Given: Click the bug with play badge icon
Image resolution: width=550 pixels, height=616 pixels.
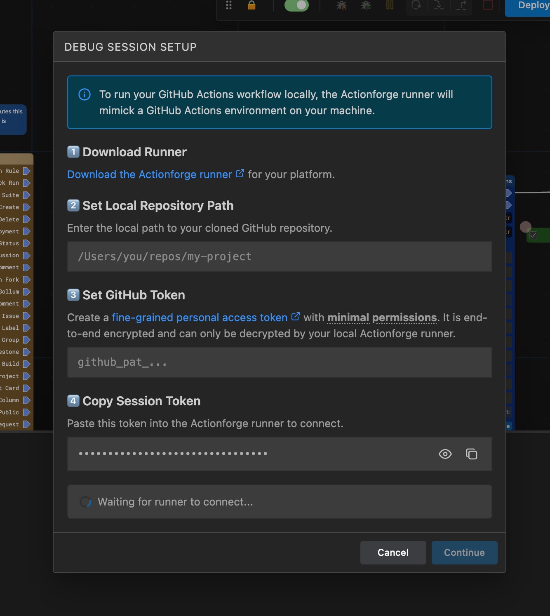Looking at the screenshot, I should point(366,5).
